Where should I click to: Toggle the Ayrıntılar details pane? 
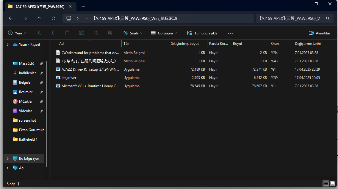coord(320,33)
